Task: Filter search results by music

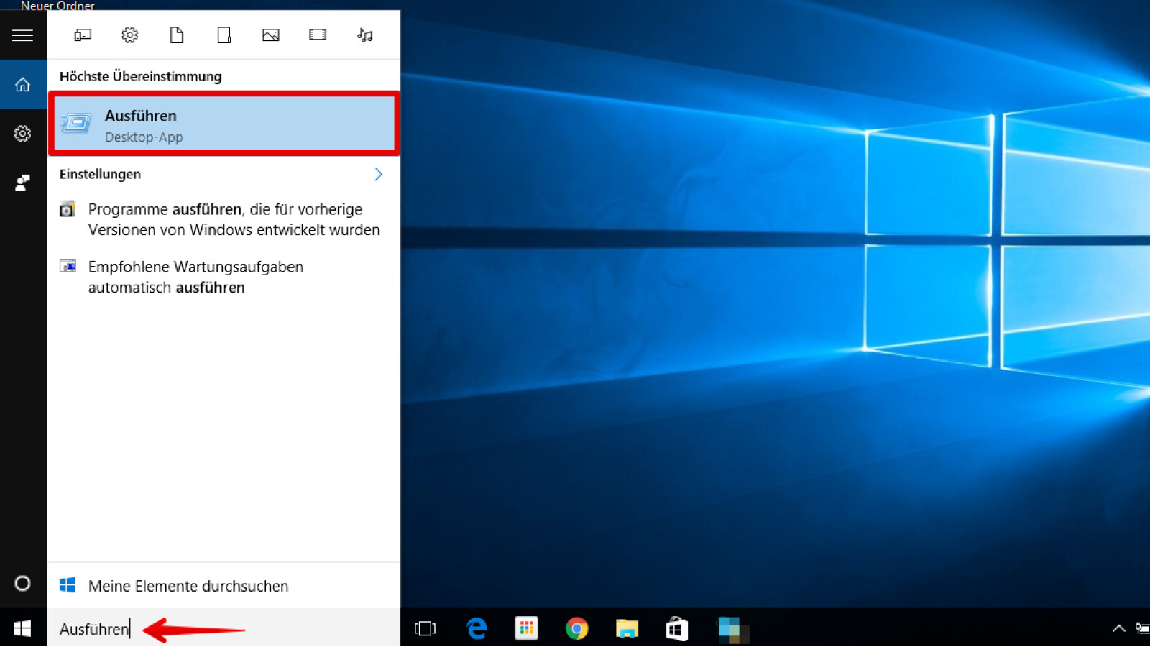Action: click(365, 35)
